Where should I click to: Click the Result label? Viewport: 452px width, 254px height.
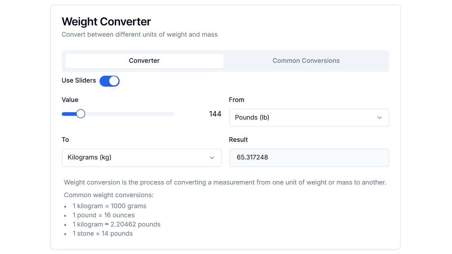pyautogui.click(x=238, y=140)
